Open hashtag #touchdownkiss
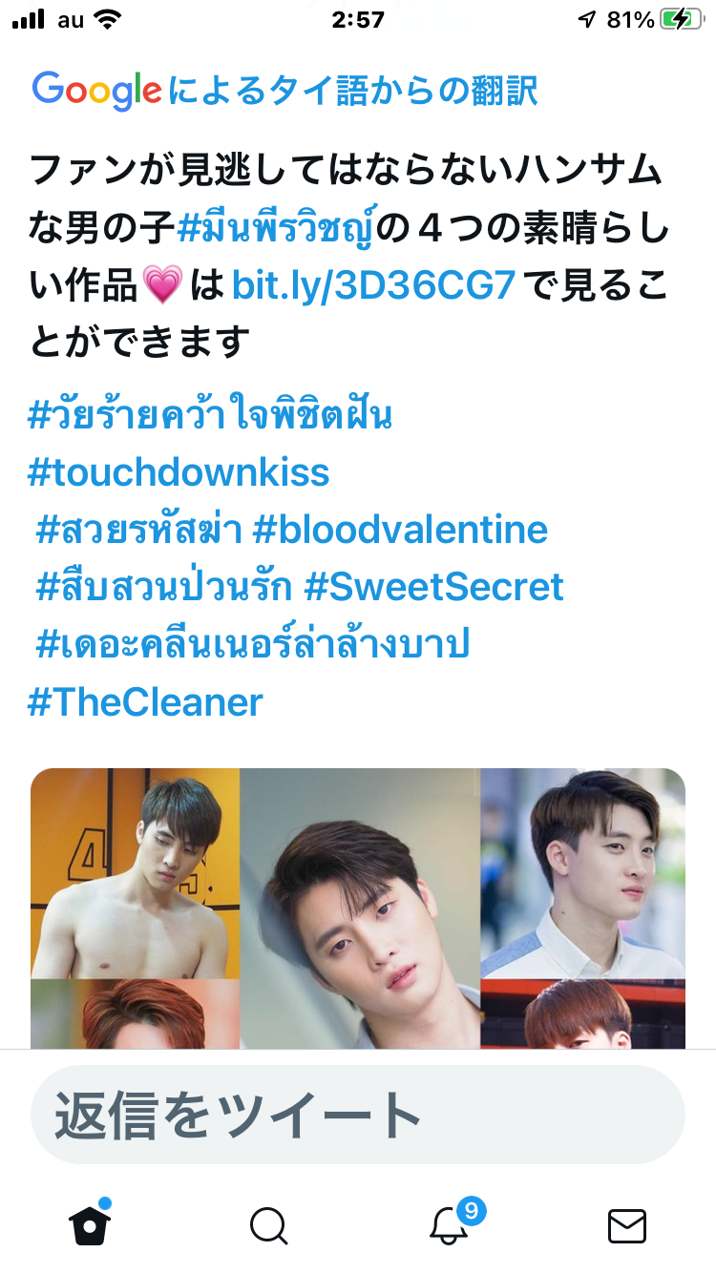 pyautogui.click(x=179, y=472)
